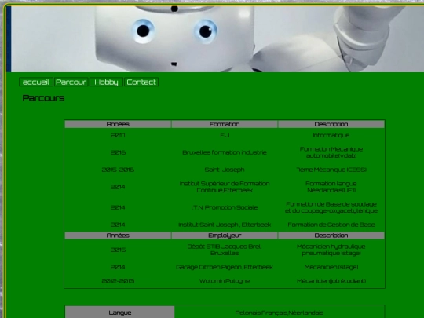Open the Contact page
424x318 pixels.
[x=141, y=82]
